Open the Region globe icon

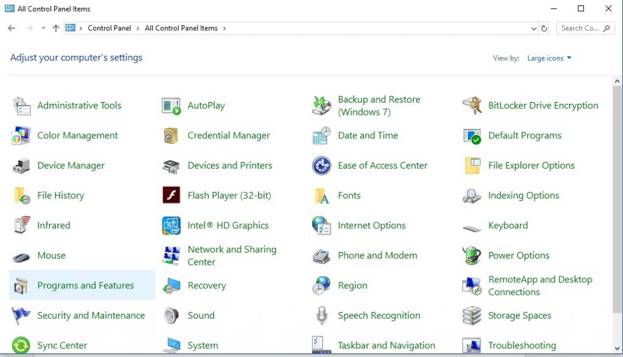point(322,285)
